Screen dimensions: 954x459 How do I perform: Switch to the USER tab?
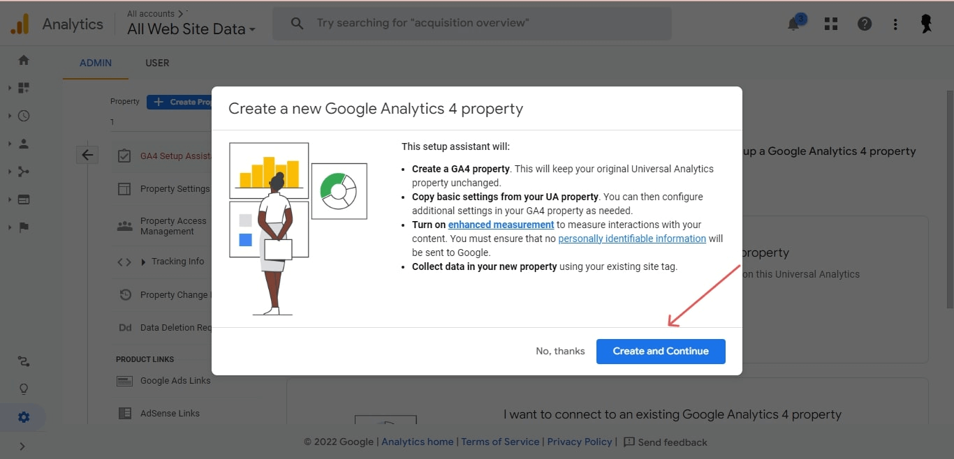pos(157,63)
